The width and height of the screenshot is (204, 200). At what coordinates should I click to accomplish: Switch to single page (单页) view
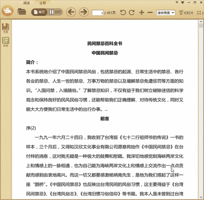39,12
